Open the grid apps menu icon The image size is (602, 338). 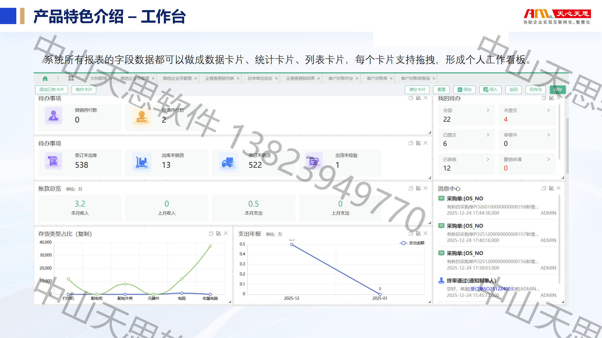(71, 78)
